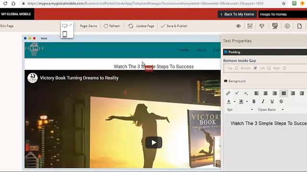Open the presentation board icon

pos(275,26)
